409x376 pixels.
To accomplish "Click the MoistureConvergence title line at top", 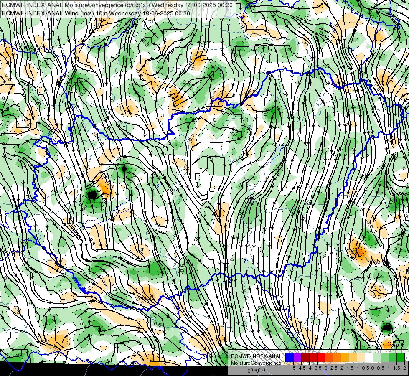I will (117, 5).
